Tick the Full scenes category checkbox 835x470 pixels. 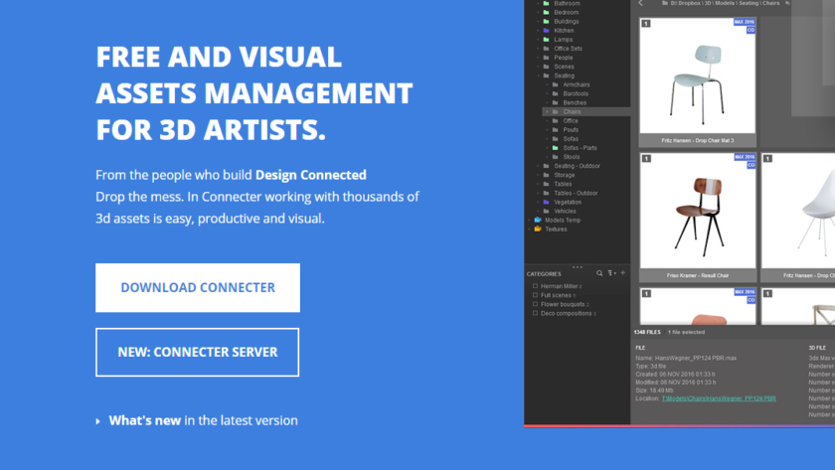pyautogui.click(x=536, y=295)
